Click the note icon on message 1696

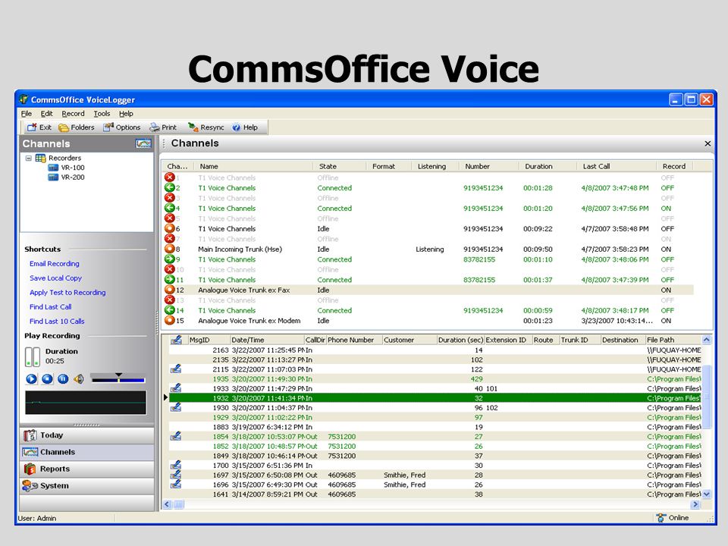(x=175, y=485)
